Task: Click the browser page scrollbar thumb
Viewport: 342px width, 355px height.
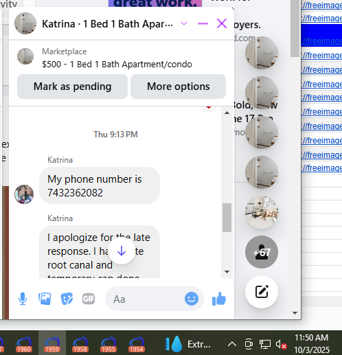Action: (295, 28)
